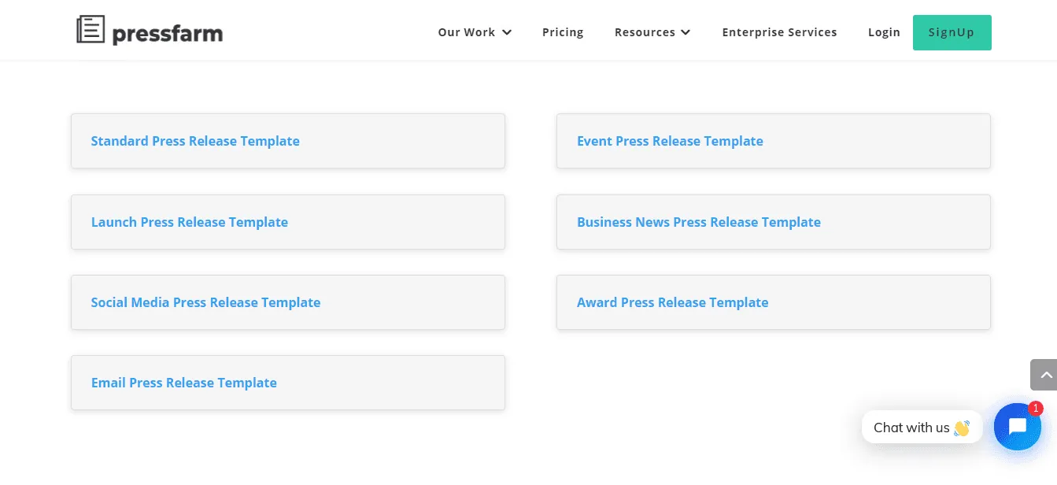The image size is (1057, 485).
Task: Open Enterprise Services from the menu
Action: click(x=779, y=32)
